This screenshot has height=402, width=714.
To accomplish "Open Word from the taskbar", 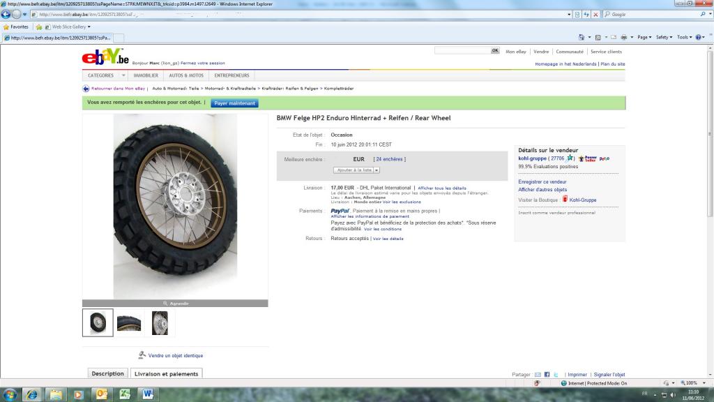I will pyautogui.click(x=148, y=394).
